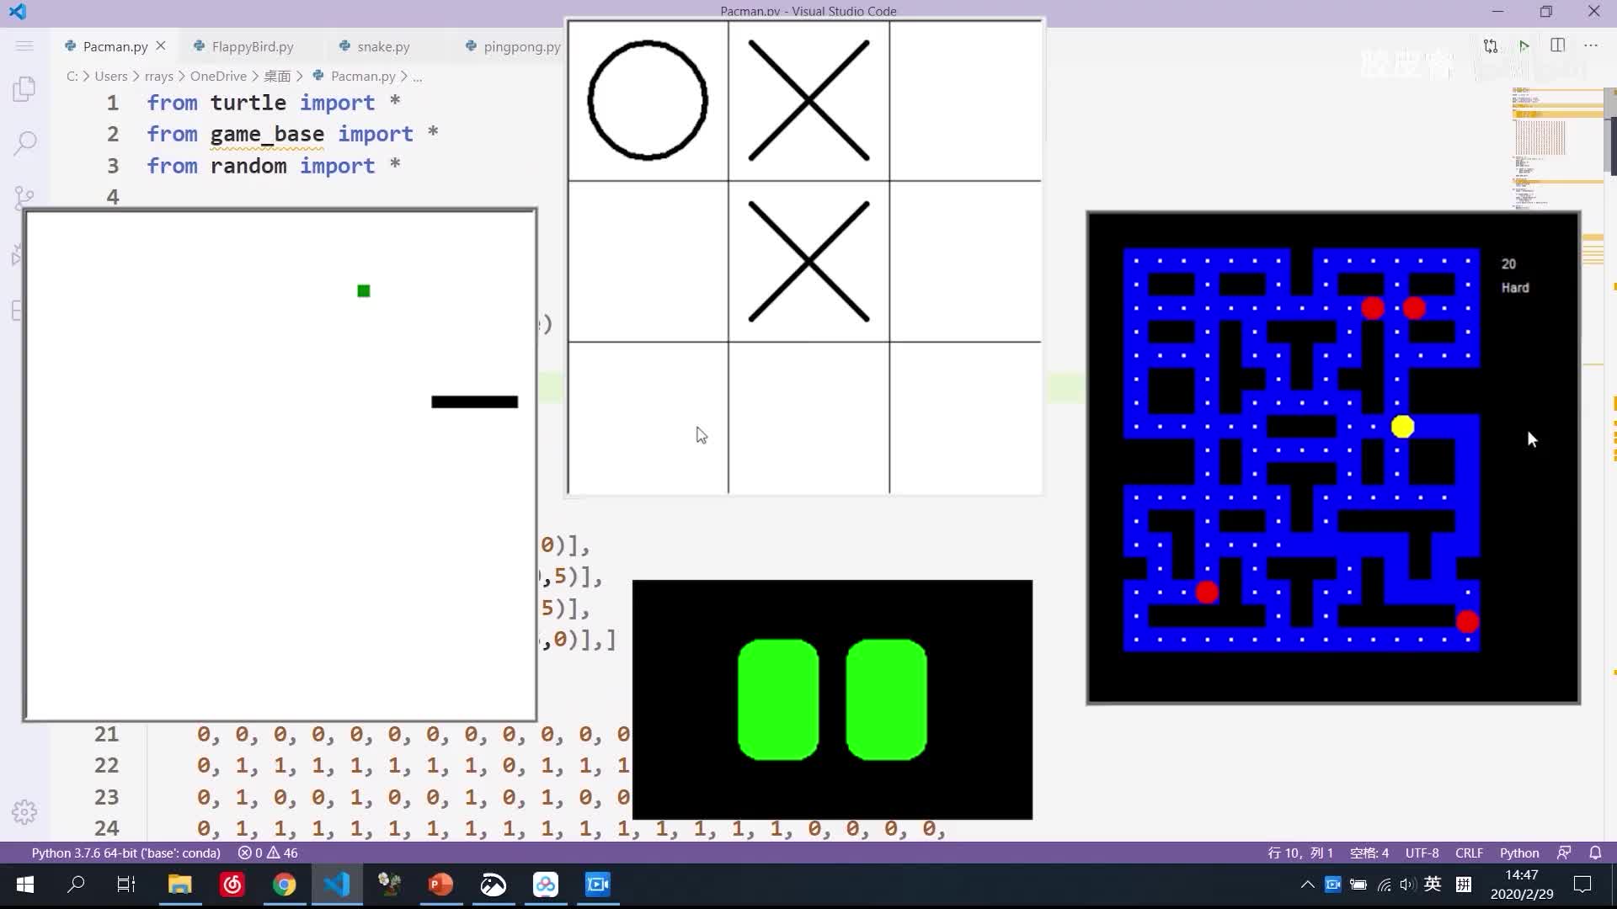Click the yellow Pacman in the maze
The image size is (1617, 909).
coord(1402,427)
